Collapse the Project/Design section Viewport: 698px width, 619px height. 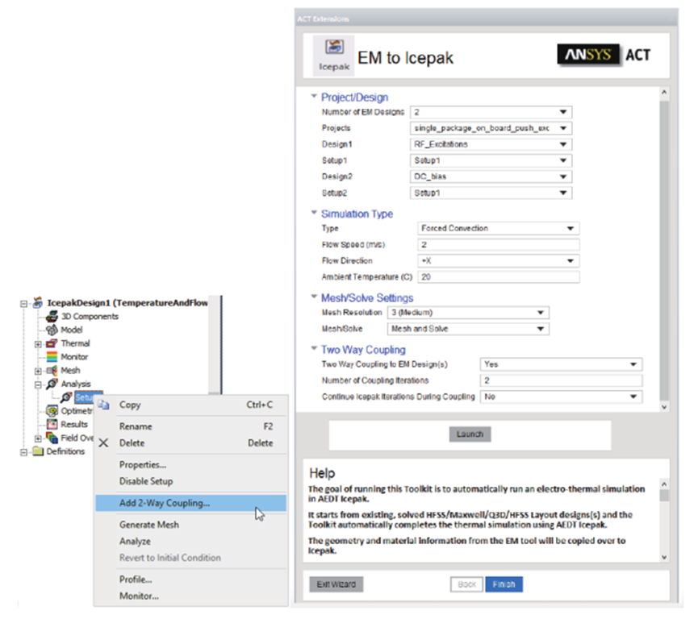[x=314, y=96]
